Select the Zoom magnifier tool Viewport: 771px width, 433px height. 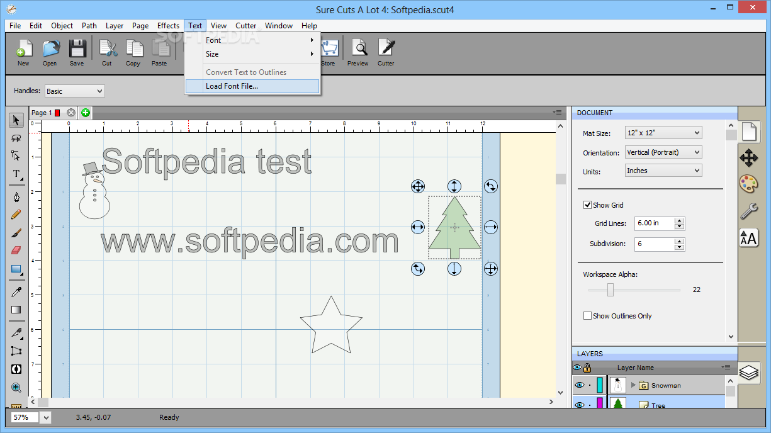[x=16, y=388]
